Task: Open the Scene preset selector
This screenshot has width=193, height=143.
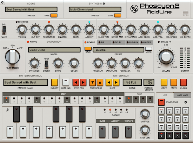Action: click(31, 9)
